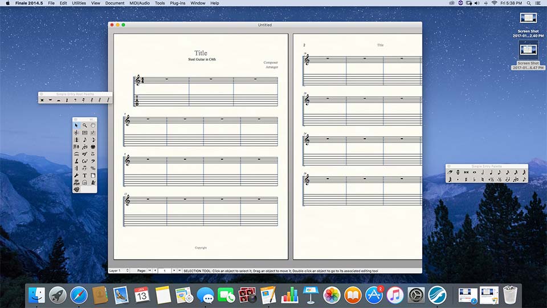Choose the augmentation dot in Simple Entry Palette
547x308 pixels.
coord(458,180)
